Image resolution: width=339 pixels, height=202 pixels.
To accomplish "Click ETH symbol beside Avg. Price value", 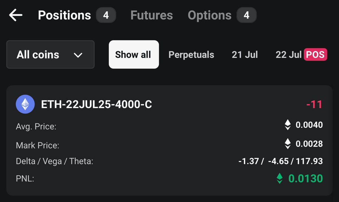I will [288, 125].
